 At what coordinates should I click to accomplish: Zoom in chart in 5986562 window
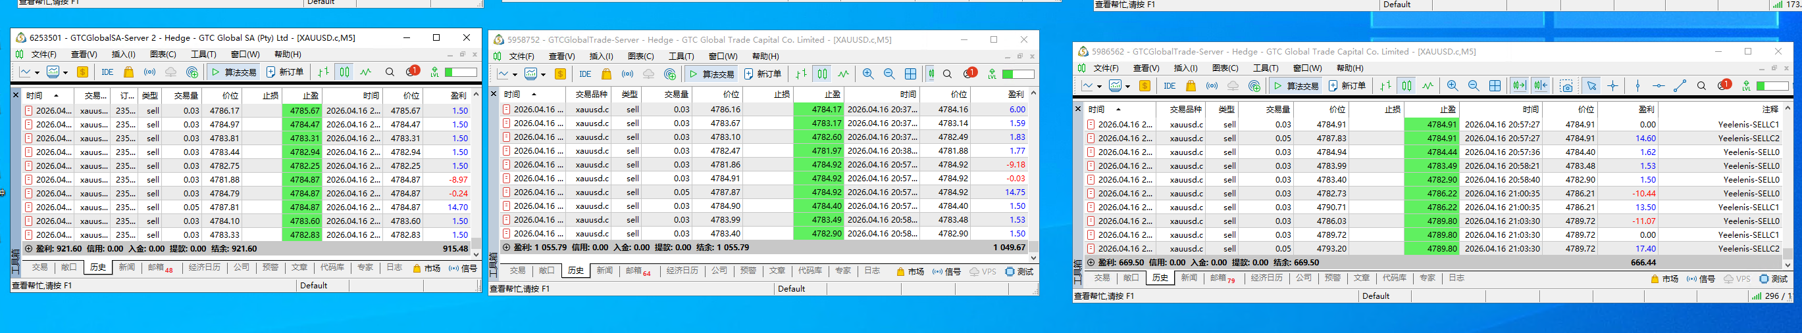[x=1453, y=86]
